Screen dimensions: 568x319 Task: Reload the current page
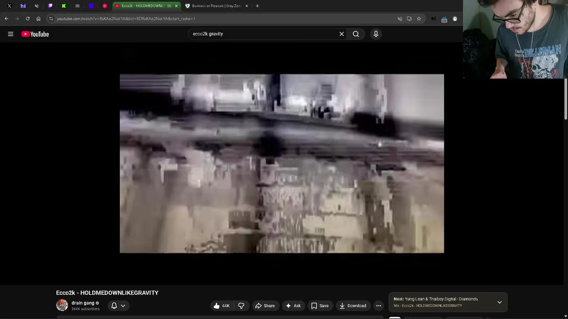pyautogui.click(x=28, y=19)
